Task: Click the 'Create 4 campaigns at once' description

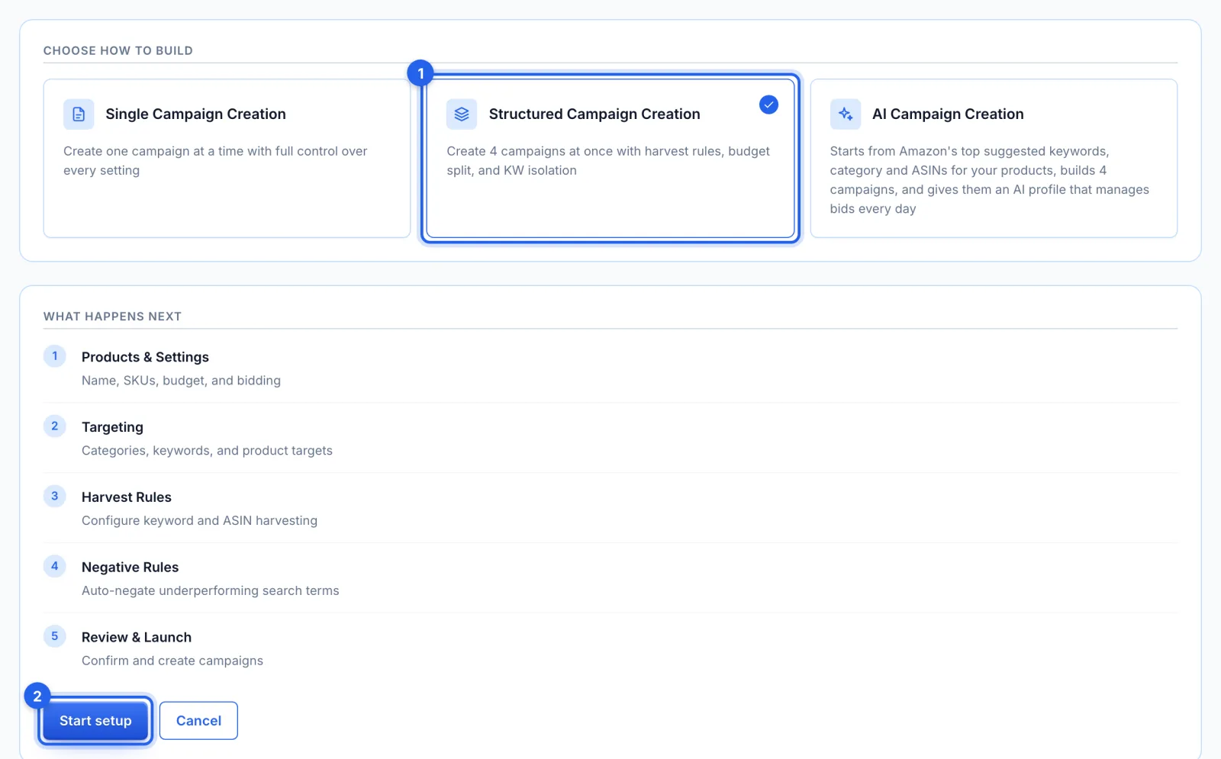Action: [608, 161]
